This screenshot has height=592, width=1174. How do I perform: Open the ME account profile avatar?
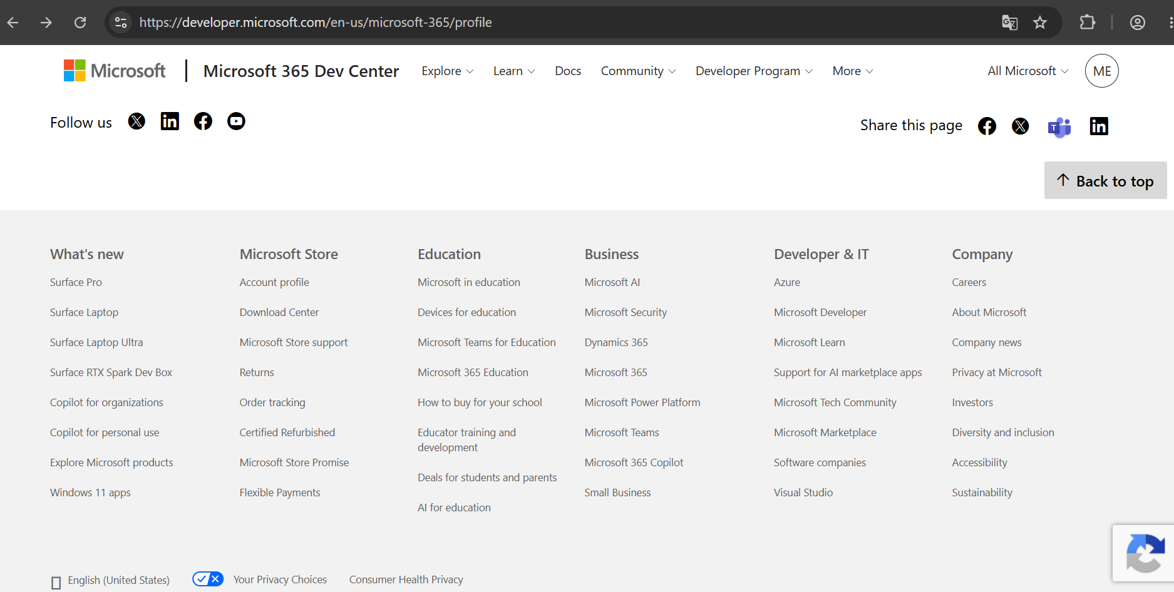1102,71
